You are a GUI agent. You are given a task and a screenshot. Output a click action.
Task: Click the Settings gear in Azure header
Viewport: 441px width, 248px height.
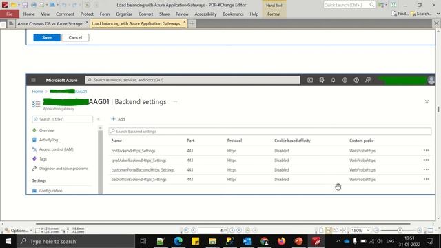[x=345, y=80]
